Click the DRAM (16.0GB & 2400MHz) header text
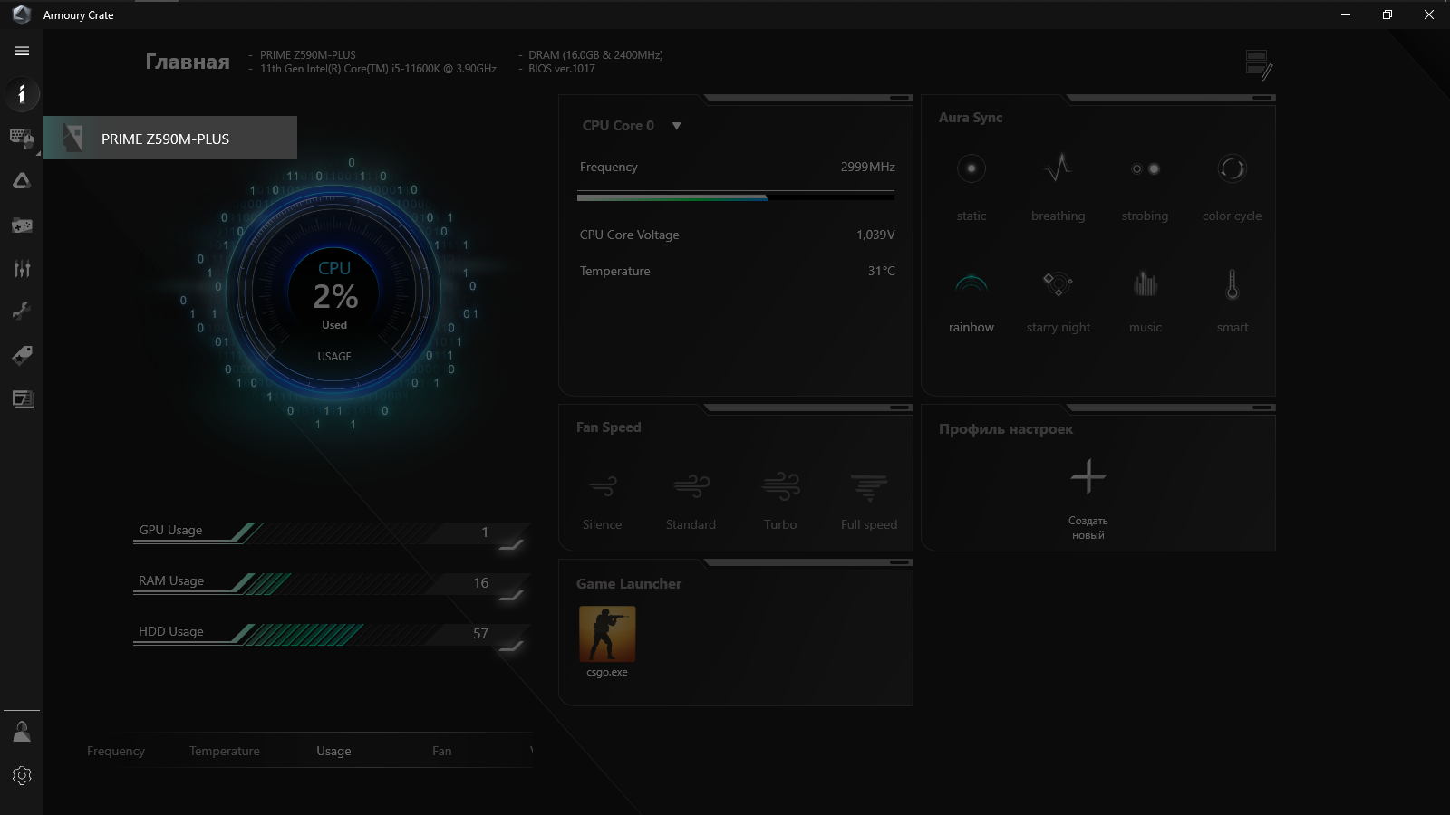Screen dimensions: 1450x815 point(595,55)
